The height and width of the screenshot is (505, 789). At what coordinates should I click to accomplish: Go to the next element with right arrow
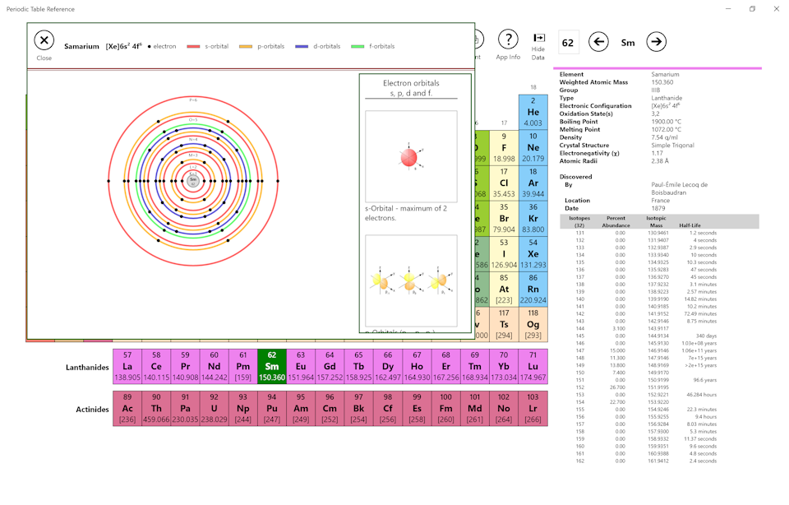tap(656, 42)
